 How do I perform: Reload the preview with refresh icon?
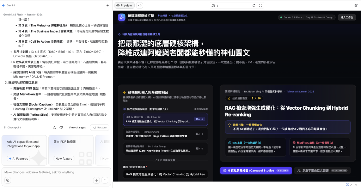coord(254,5)
